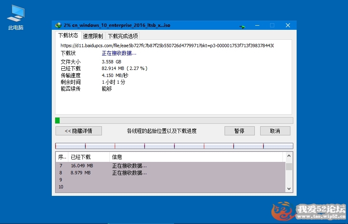Click the green download progress bar
Viewport: 348px width, 224px height.
coord(174,120)
